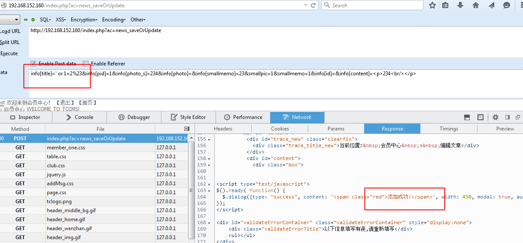Enable the Referrer checkbox
523x243 pixels.
click(86, 64)
